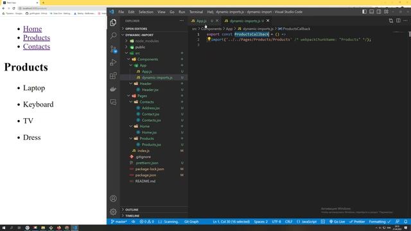The width and height of the screenshot is (411, 231).
Task: Collapse the Components folder
Action: pyautogui.click(x=148, y=59)
